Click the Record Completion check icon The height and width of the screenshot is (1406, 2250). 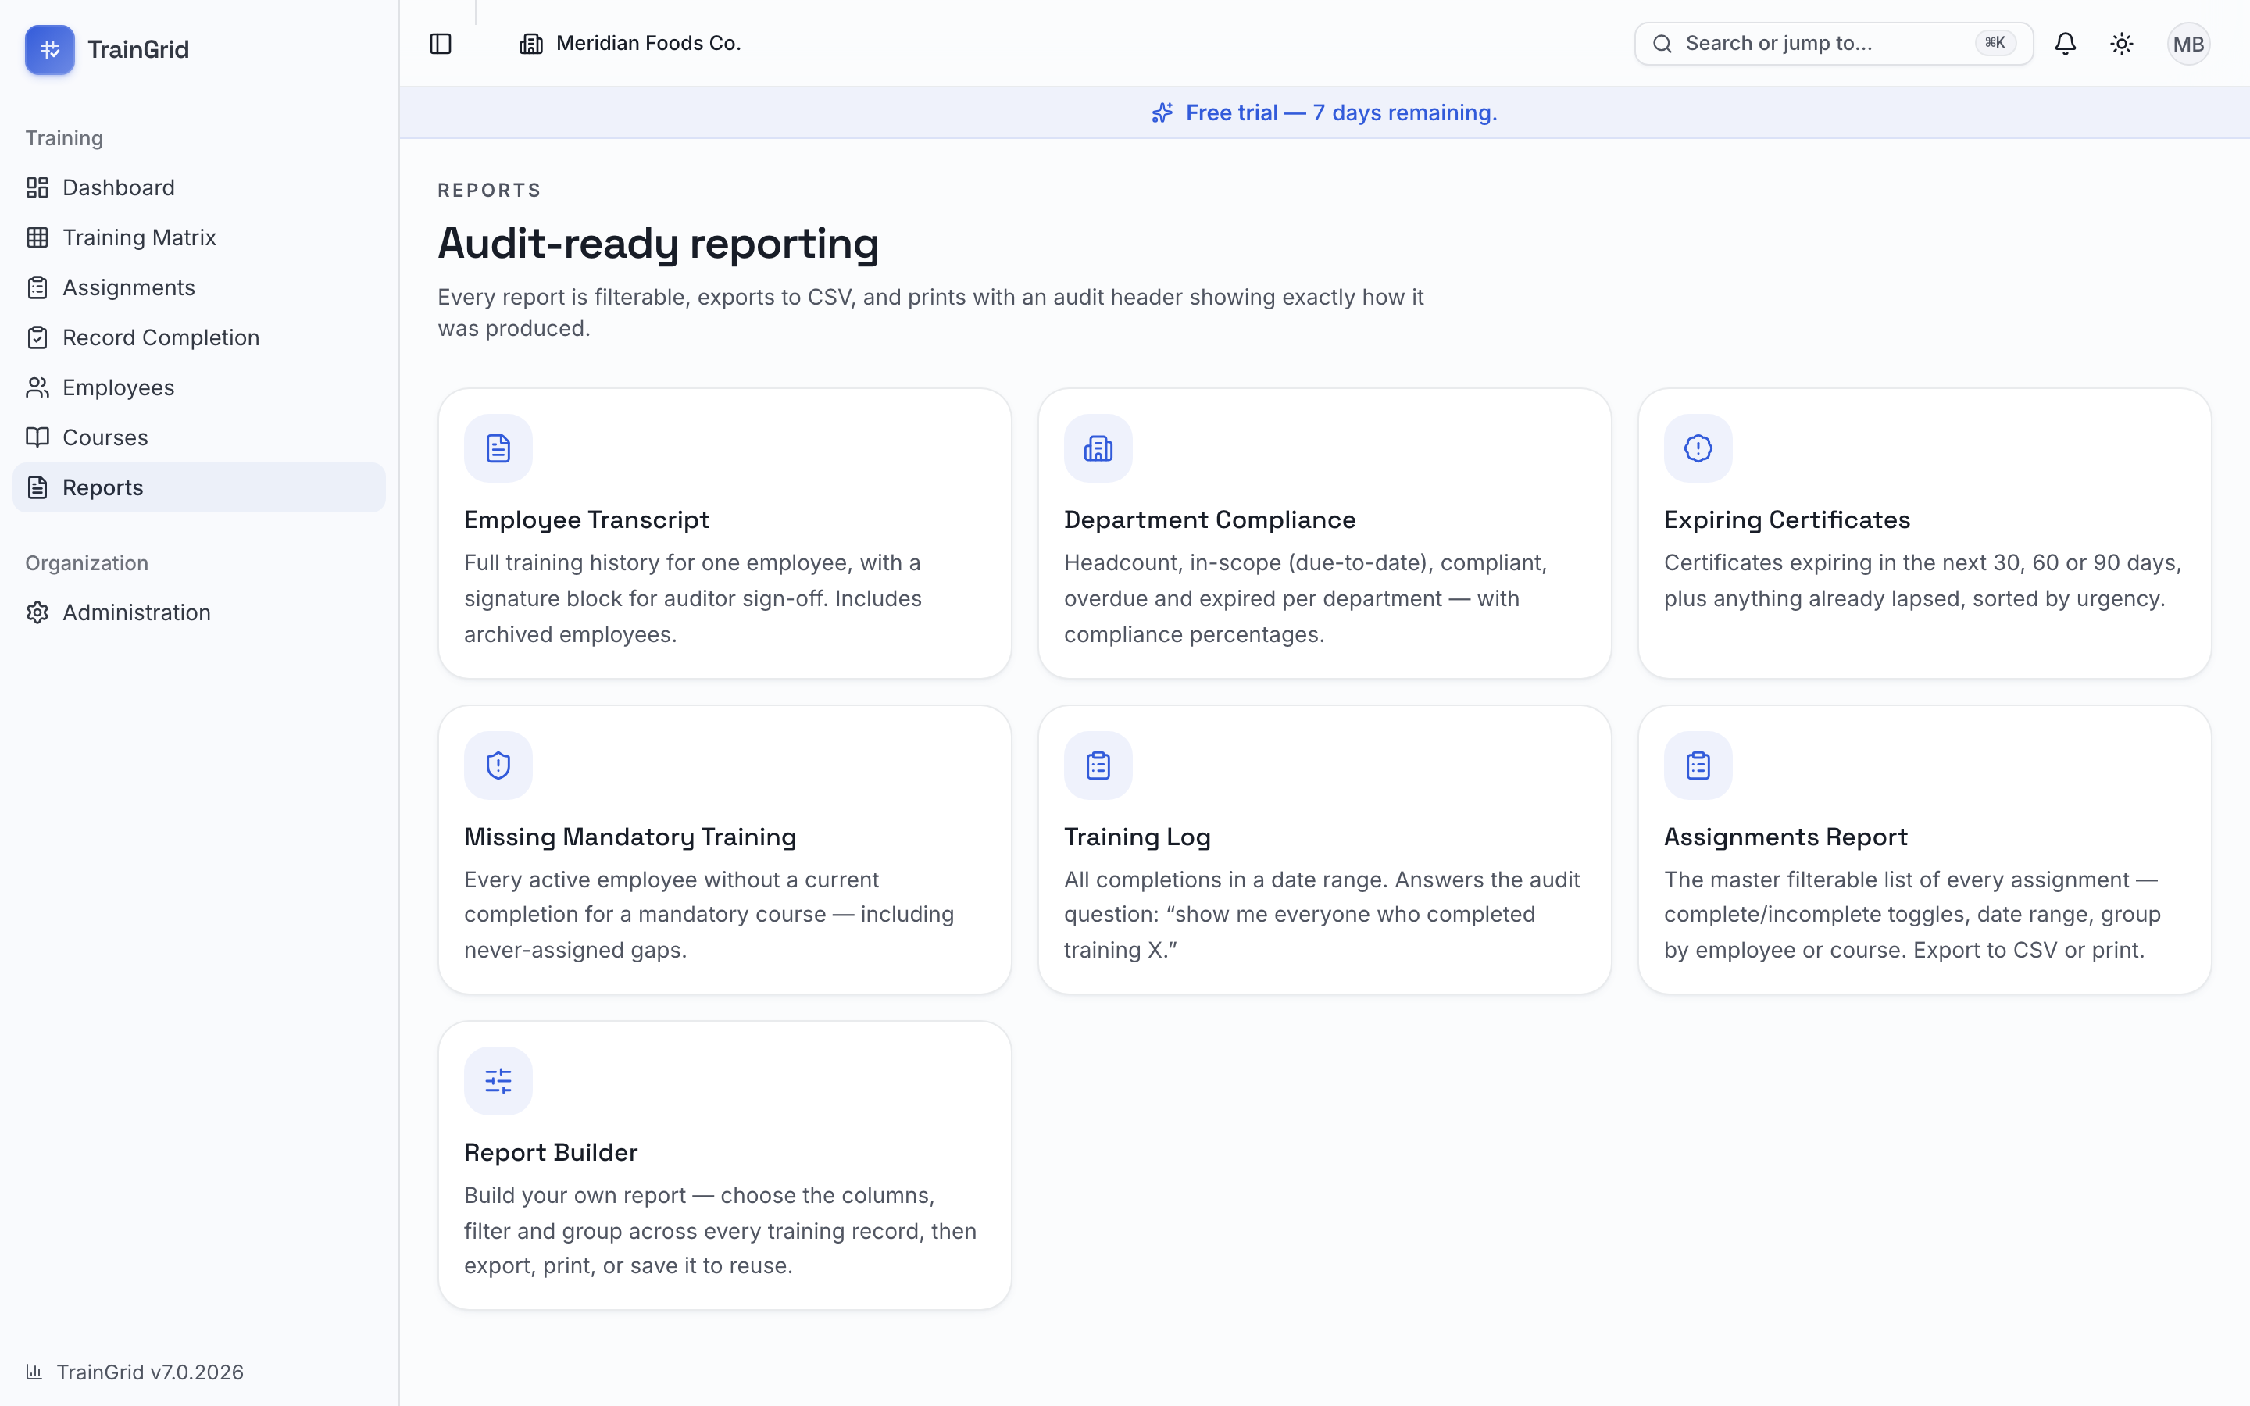37,337
